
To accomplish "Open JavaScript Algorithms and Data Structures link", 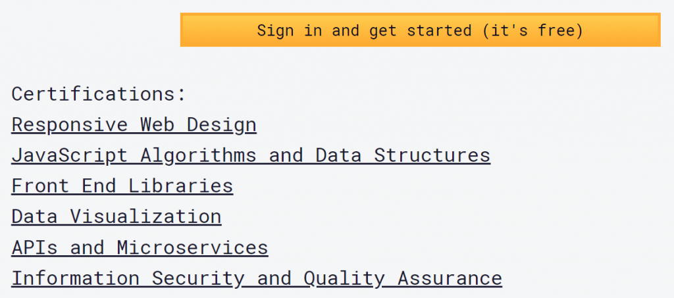I will (251, 155).
